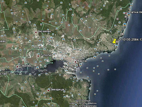This screenshot has height=107, width=142.
Task: Click the Варна city marker dot
Action: pos(75,62)
